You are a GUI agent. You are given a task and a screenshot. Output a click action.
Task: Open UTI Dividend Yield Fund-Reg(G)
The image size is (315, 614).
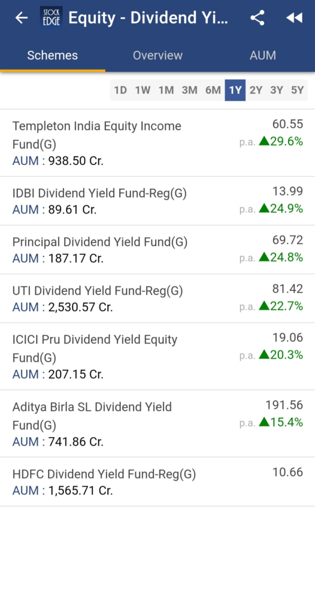[157, 299]
